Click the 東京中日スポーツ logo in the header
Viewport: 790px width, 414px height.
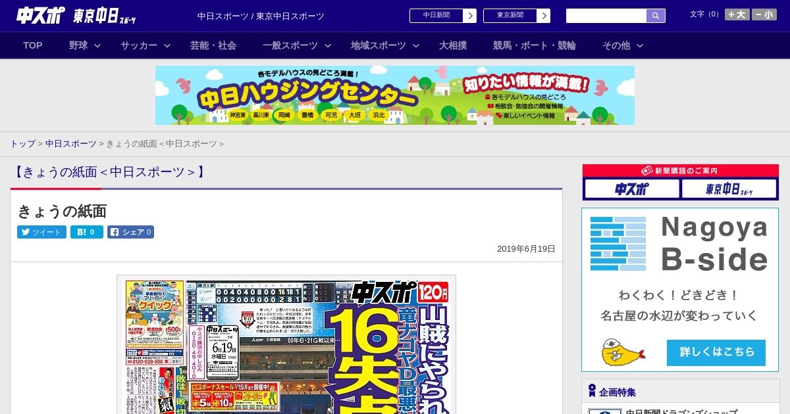[x=105, y=16]
